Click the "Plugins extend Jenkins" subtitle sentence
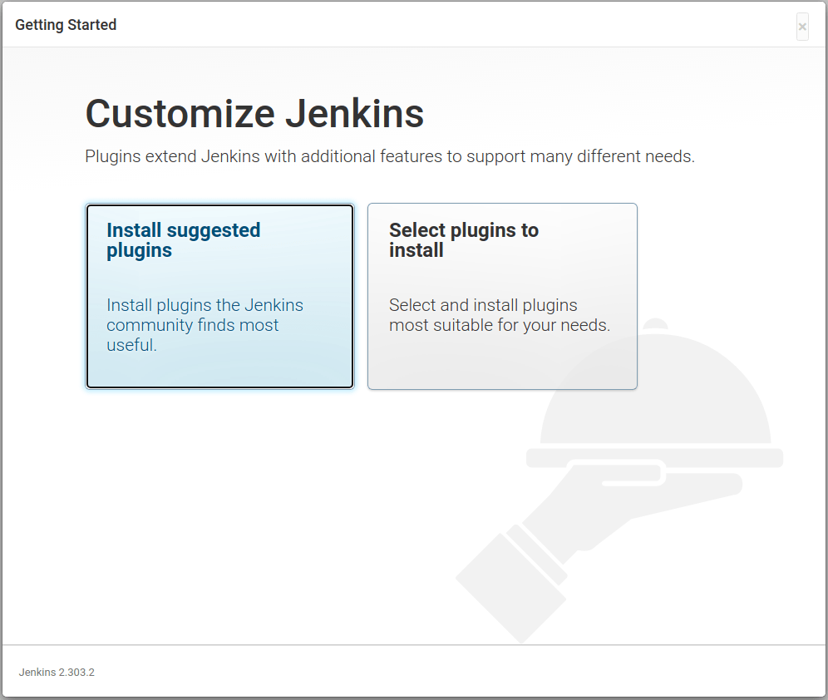 tap(390, 156)
